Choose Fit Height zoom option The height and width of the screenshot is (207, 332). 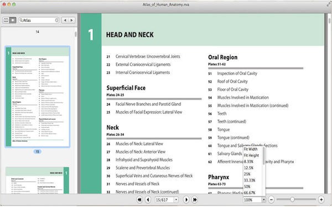251,156
